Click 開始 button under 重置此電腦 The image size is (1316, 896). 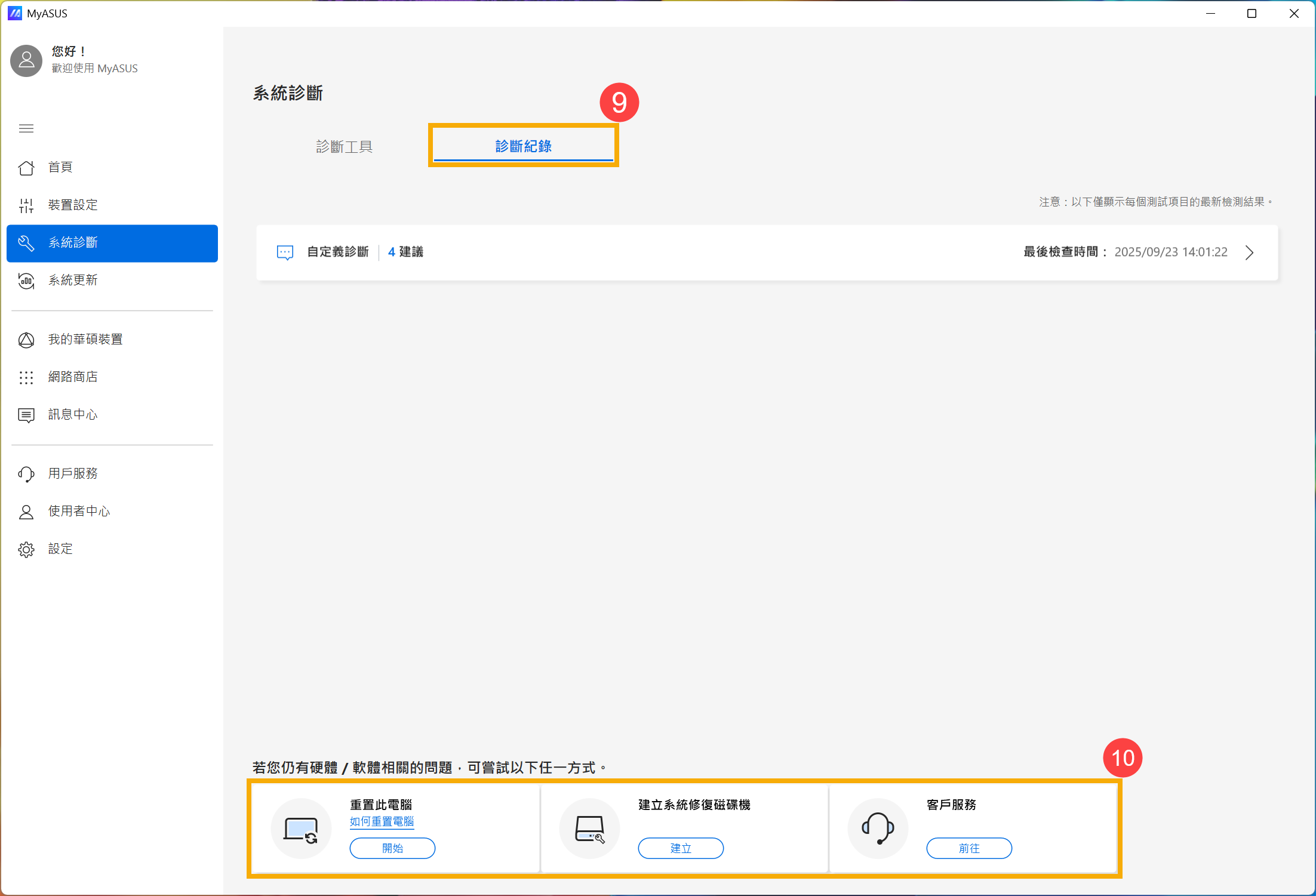[392, 848]
